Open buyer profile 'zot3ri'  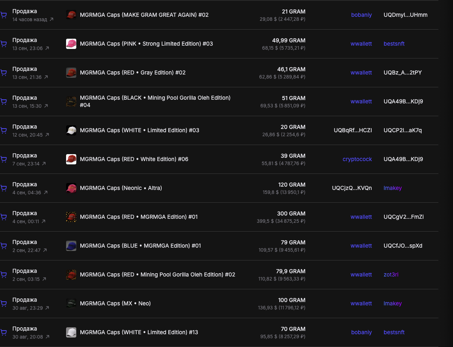click(391, 275)
